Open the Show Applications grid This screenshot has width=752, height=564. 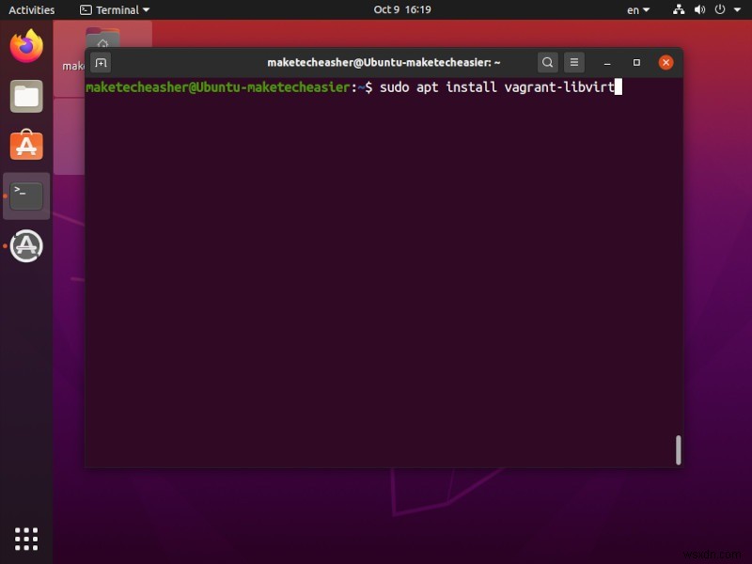pos(25,538)
